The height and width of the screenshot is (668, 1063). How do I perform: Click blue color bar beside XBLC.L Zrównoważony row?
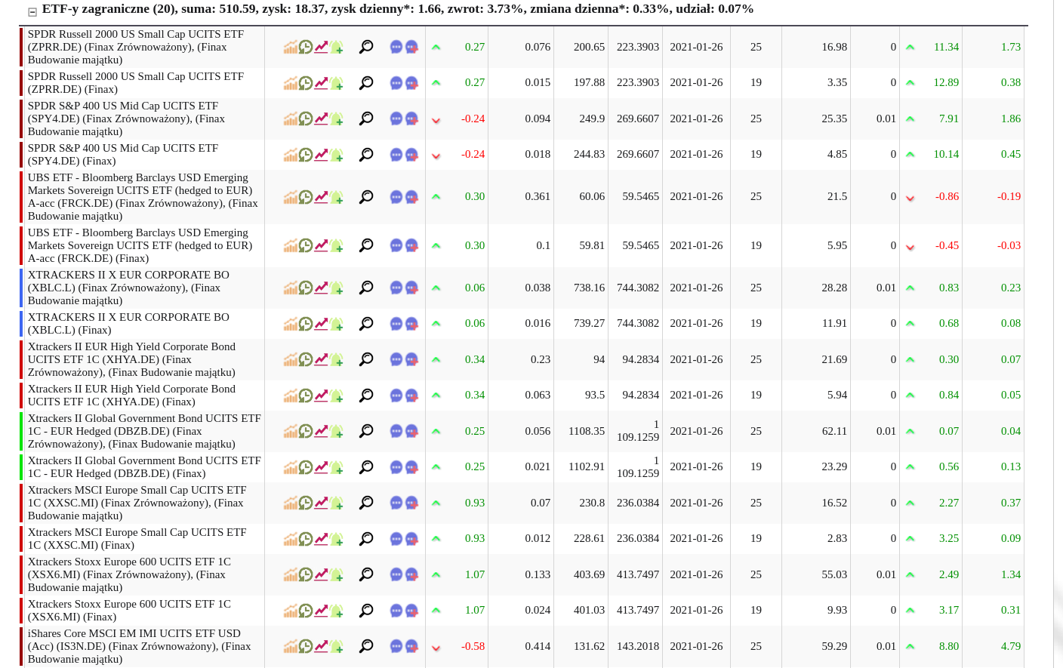pos(21,288)
